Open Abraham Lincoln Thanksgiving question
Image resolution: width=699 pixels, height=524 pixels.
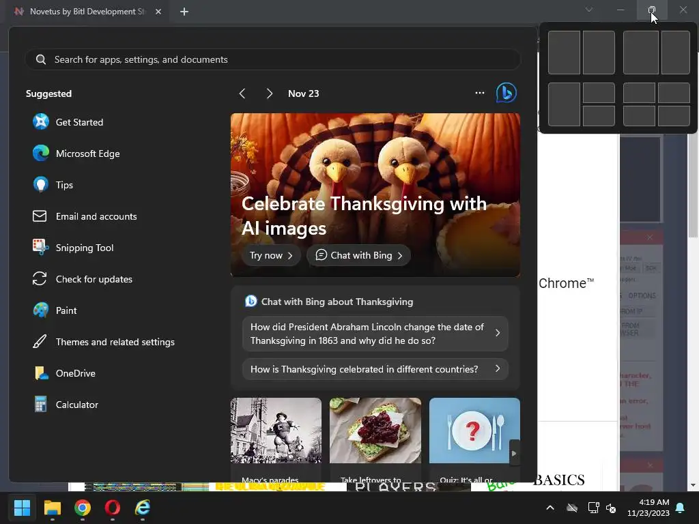tap(375, 334)
